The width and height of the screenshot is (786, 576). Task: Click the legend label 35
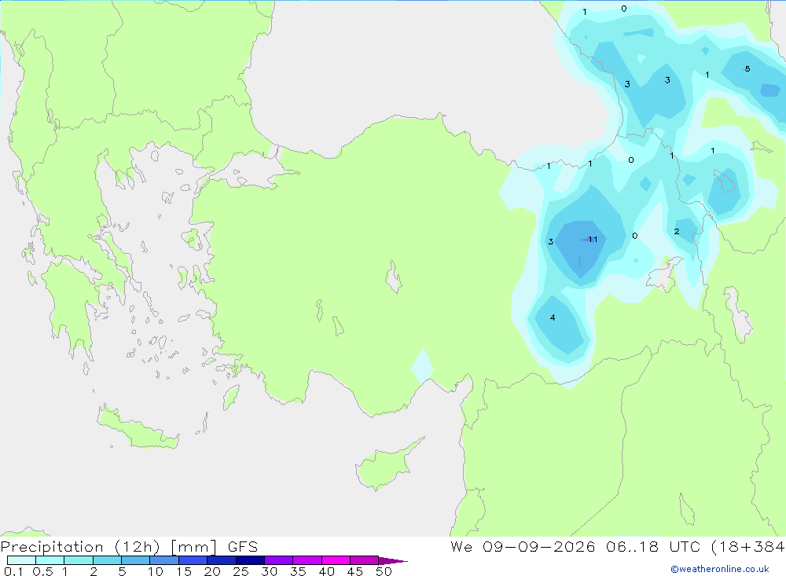[x=298, y=571]
